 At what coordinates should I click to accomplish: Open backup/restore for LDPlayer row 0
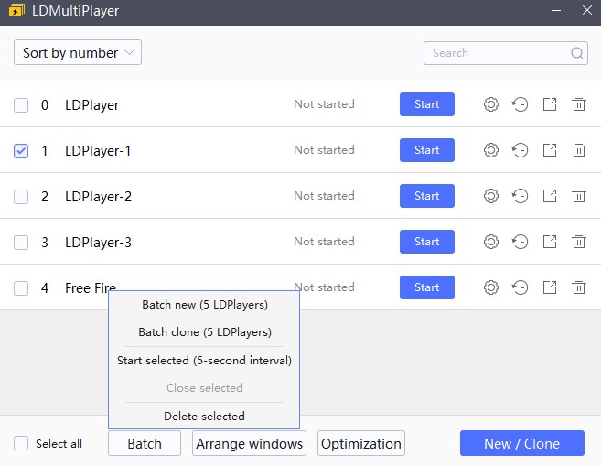point(521,104)
